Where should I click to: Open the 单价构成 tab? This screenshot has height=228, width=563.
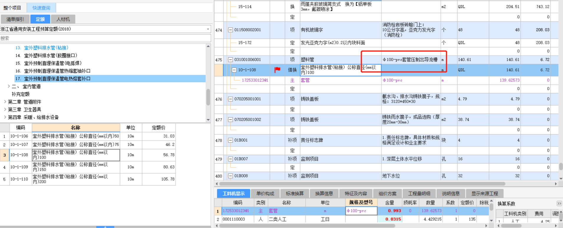click(x=265, y=193)
